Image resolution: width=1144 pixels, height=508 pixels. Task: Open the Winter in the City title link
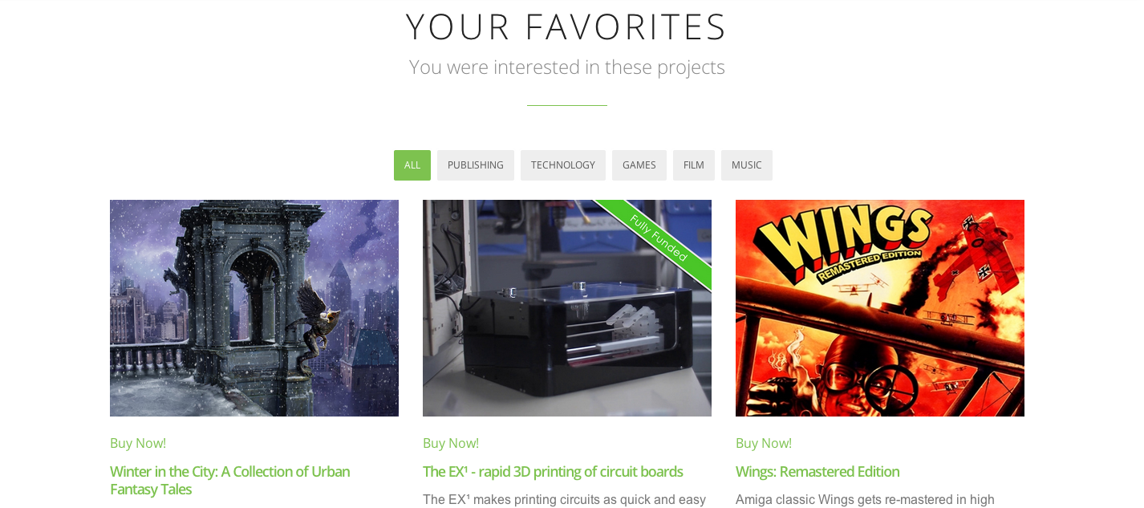click(230, 480)
